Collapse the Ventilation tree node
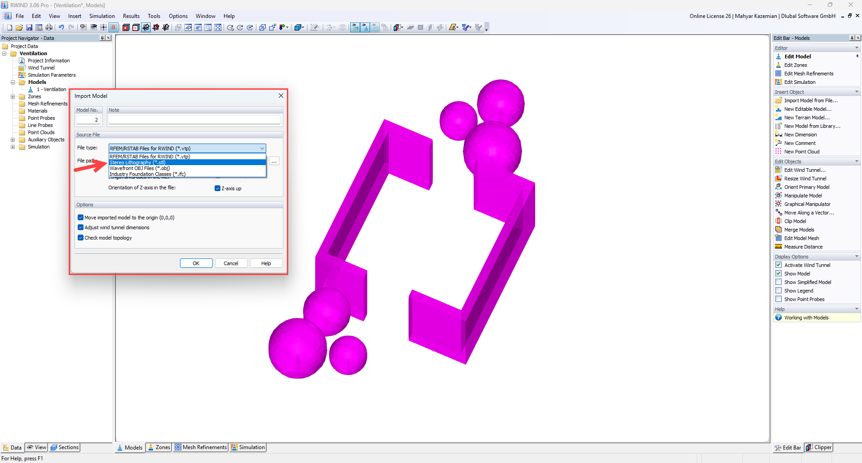 click(4, 53)
